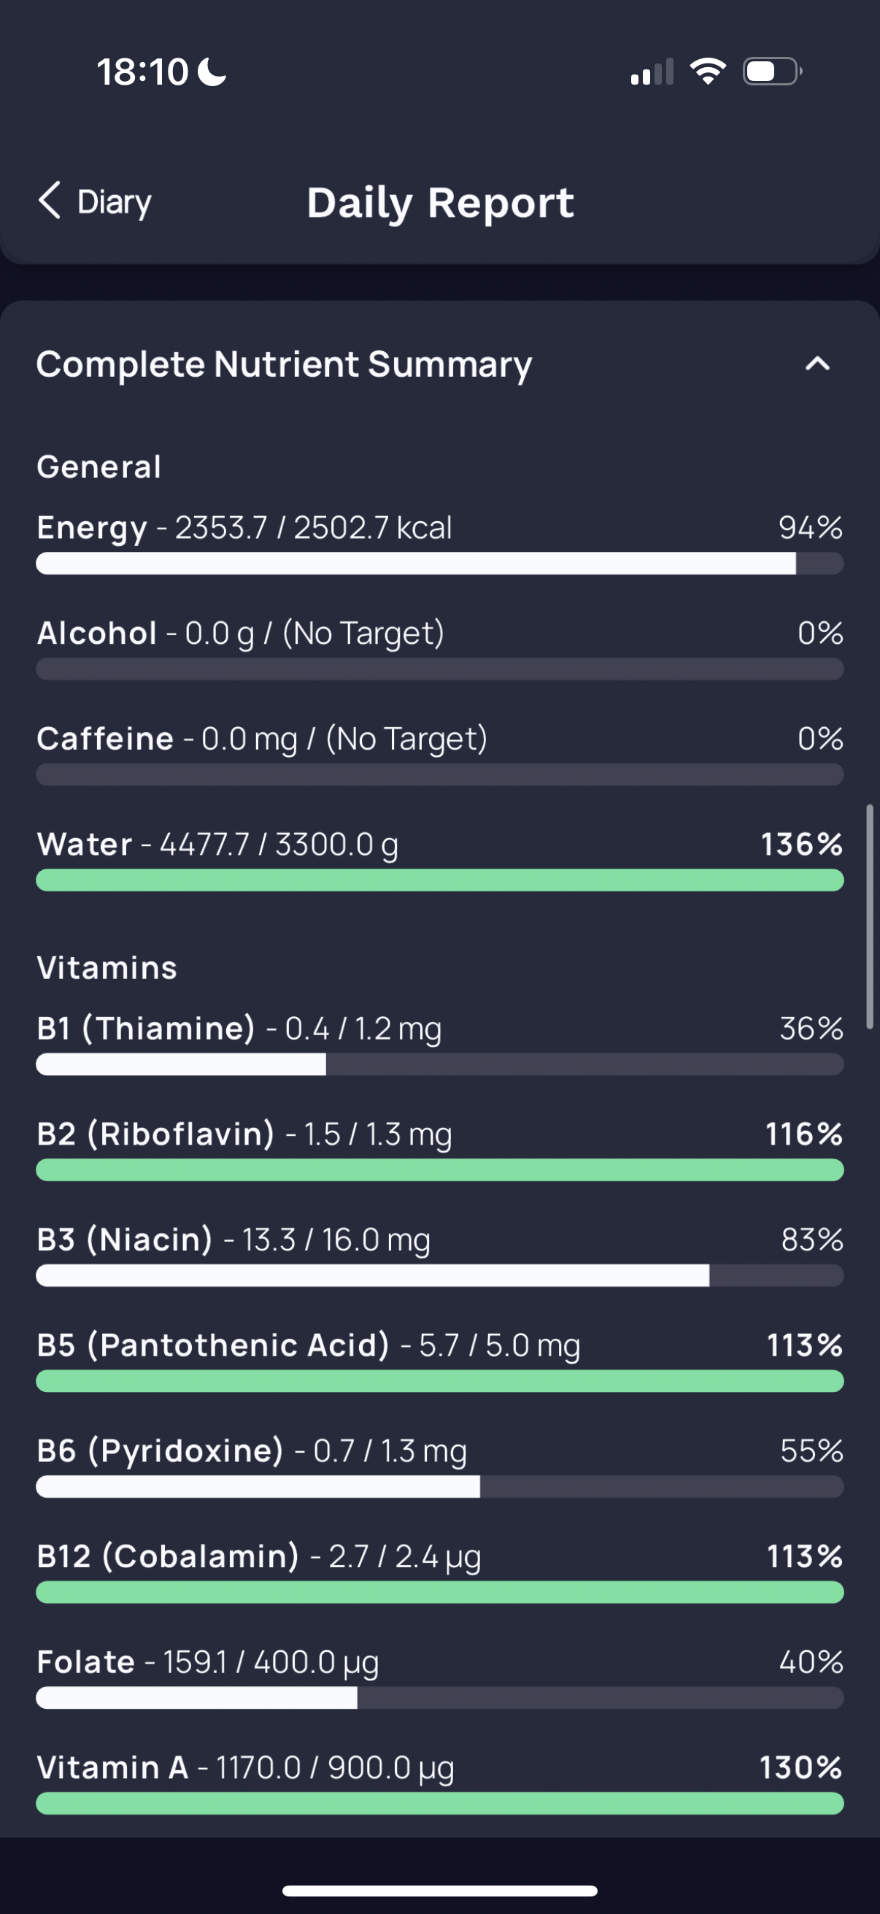This screenshot has height=1914, width=880.
Task: Open the B1 (Thiamine) entry
Action: point(439,1043)
